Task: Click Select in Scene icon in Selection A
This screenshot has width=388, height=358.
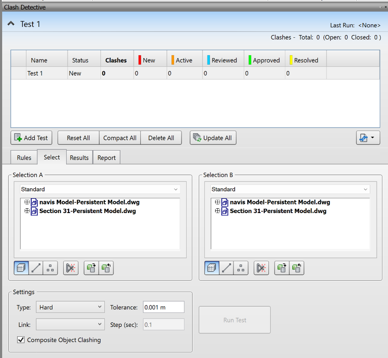Action: [106, 268]
